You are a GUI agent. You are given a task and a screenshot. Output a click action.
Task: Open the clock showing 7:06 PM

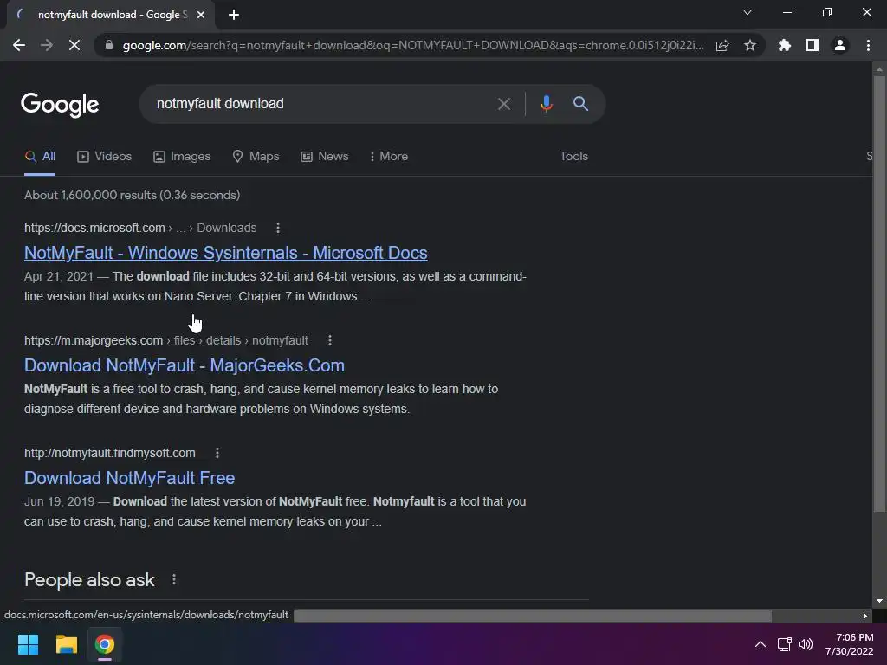(x=849, y=644)
